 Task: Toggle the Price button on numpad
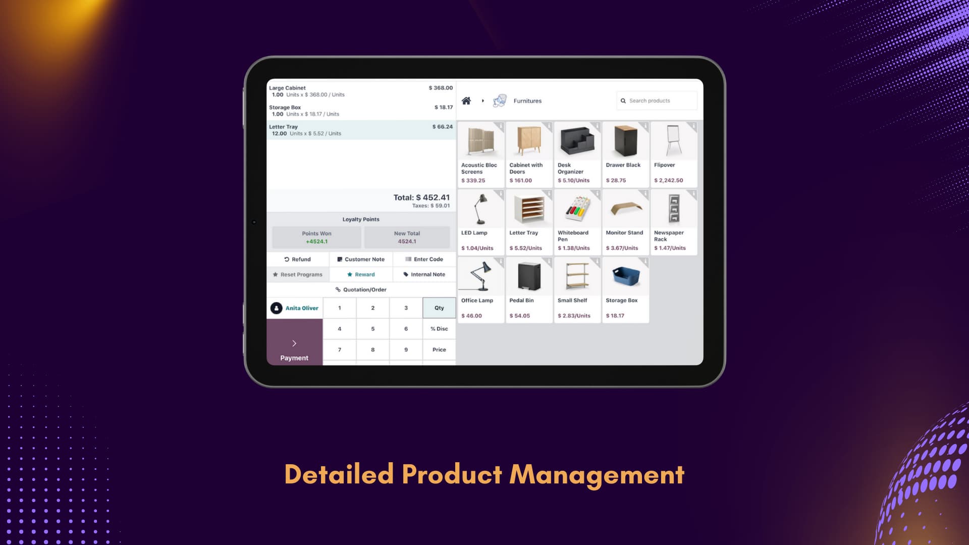coord(439,349)
